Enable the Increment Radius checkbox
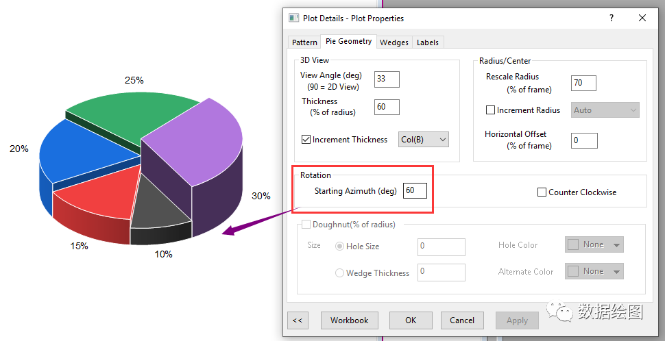The image size is (665, 341). [490, 110]
